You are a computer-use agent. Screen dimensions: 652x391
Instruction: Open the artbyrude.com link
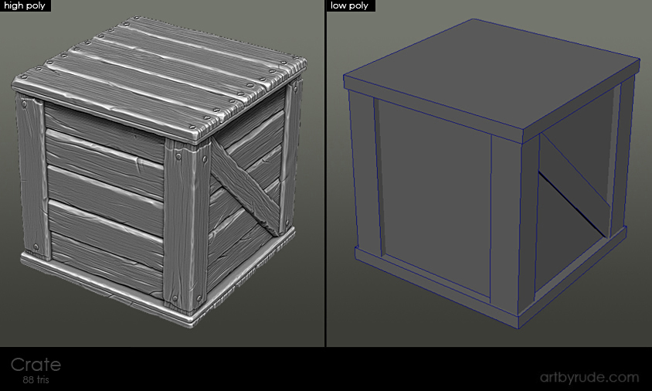tap(589, 377)
